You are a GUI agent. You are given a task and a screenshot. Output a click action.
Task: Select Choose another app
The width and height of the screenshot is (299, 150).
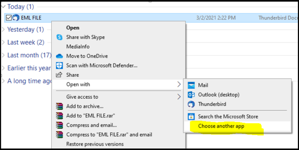click(x=221, y=126)
